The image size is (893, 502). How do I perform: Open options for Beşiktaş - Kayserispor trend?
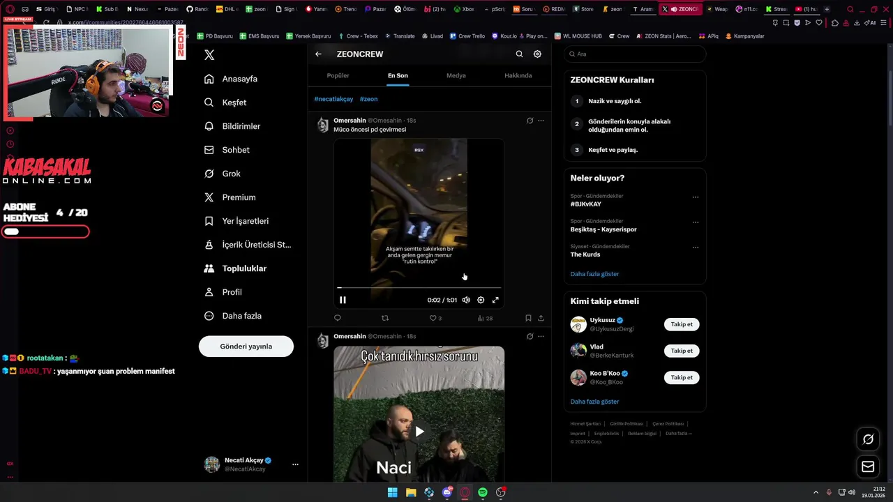coord(696,222)
